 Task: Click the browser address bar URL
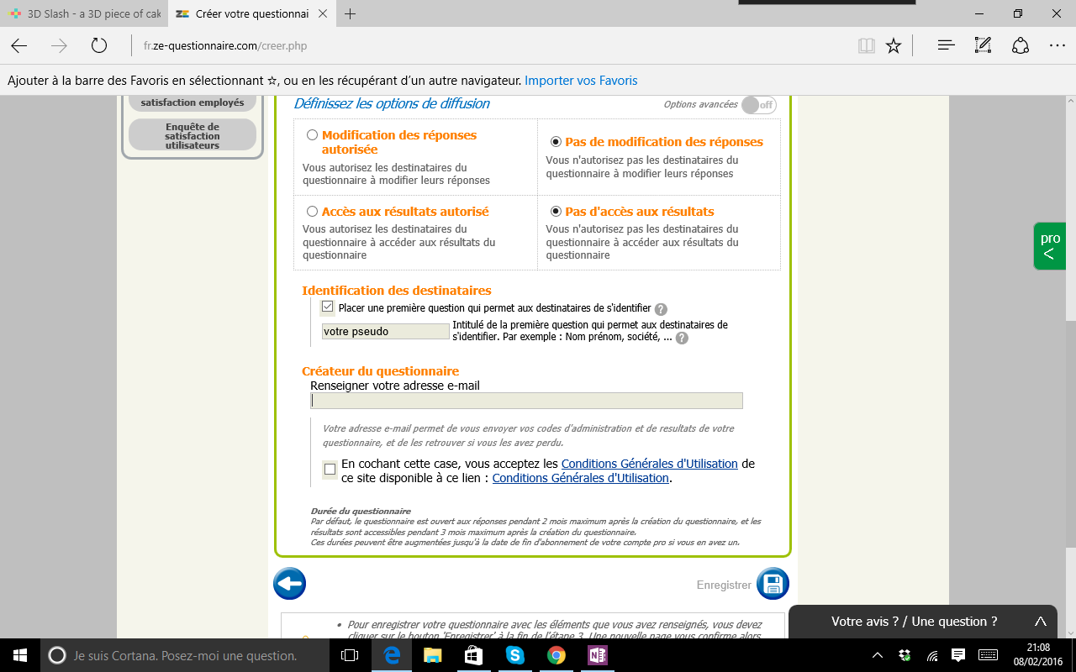click(x=225, y=46)
